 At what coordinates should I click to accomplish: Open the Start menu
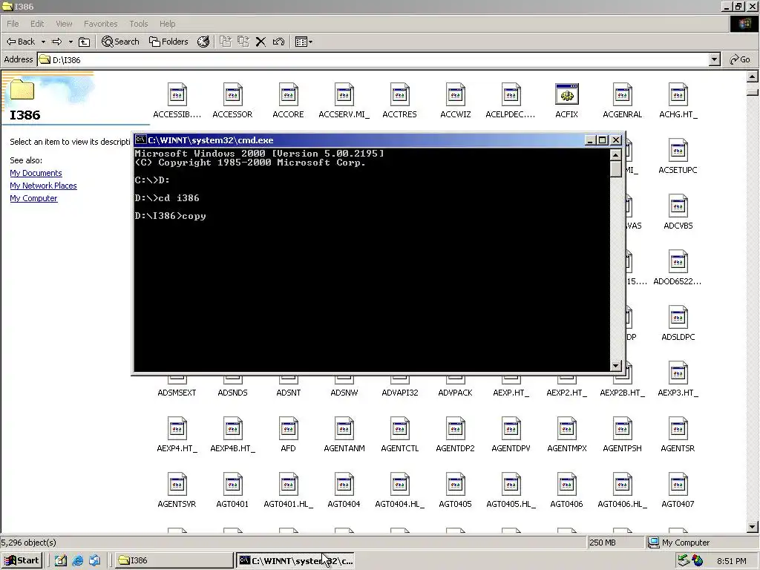tap(22, 560)
